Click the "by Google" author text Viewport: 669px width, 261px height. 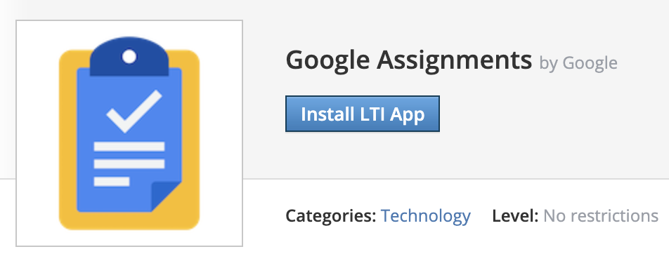[578, 63]
